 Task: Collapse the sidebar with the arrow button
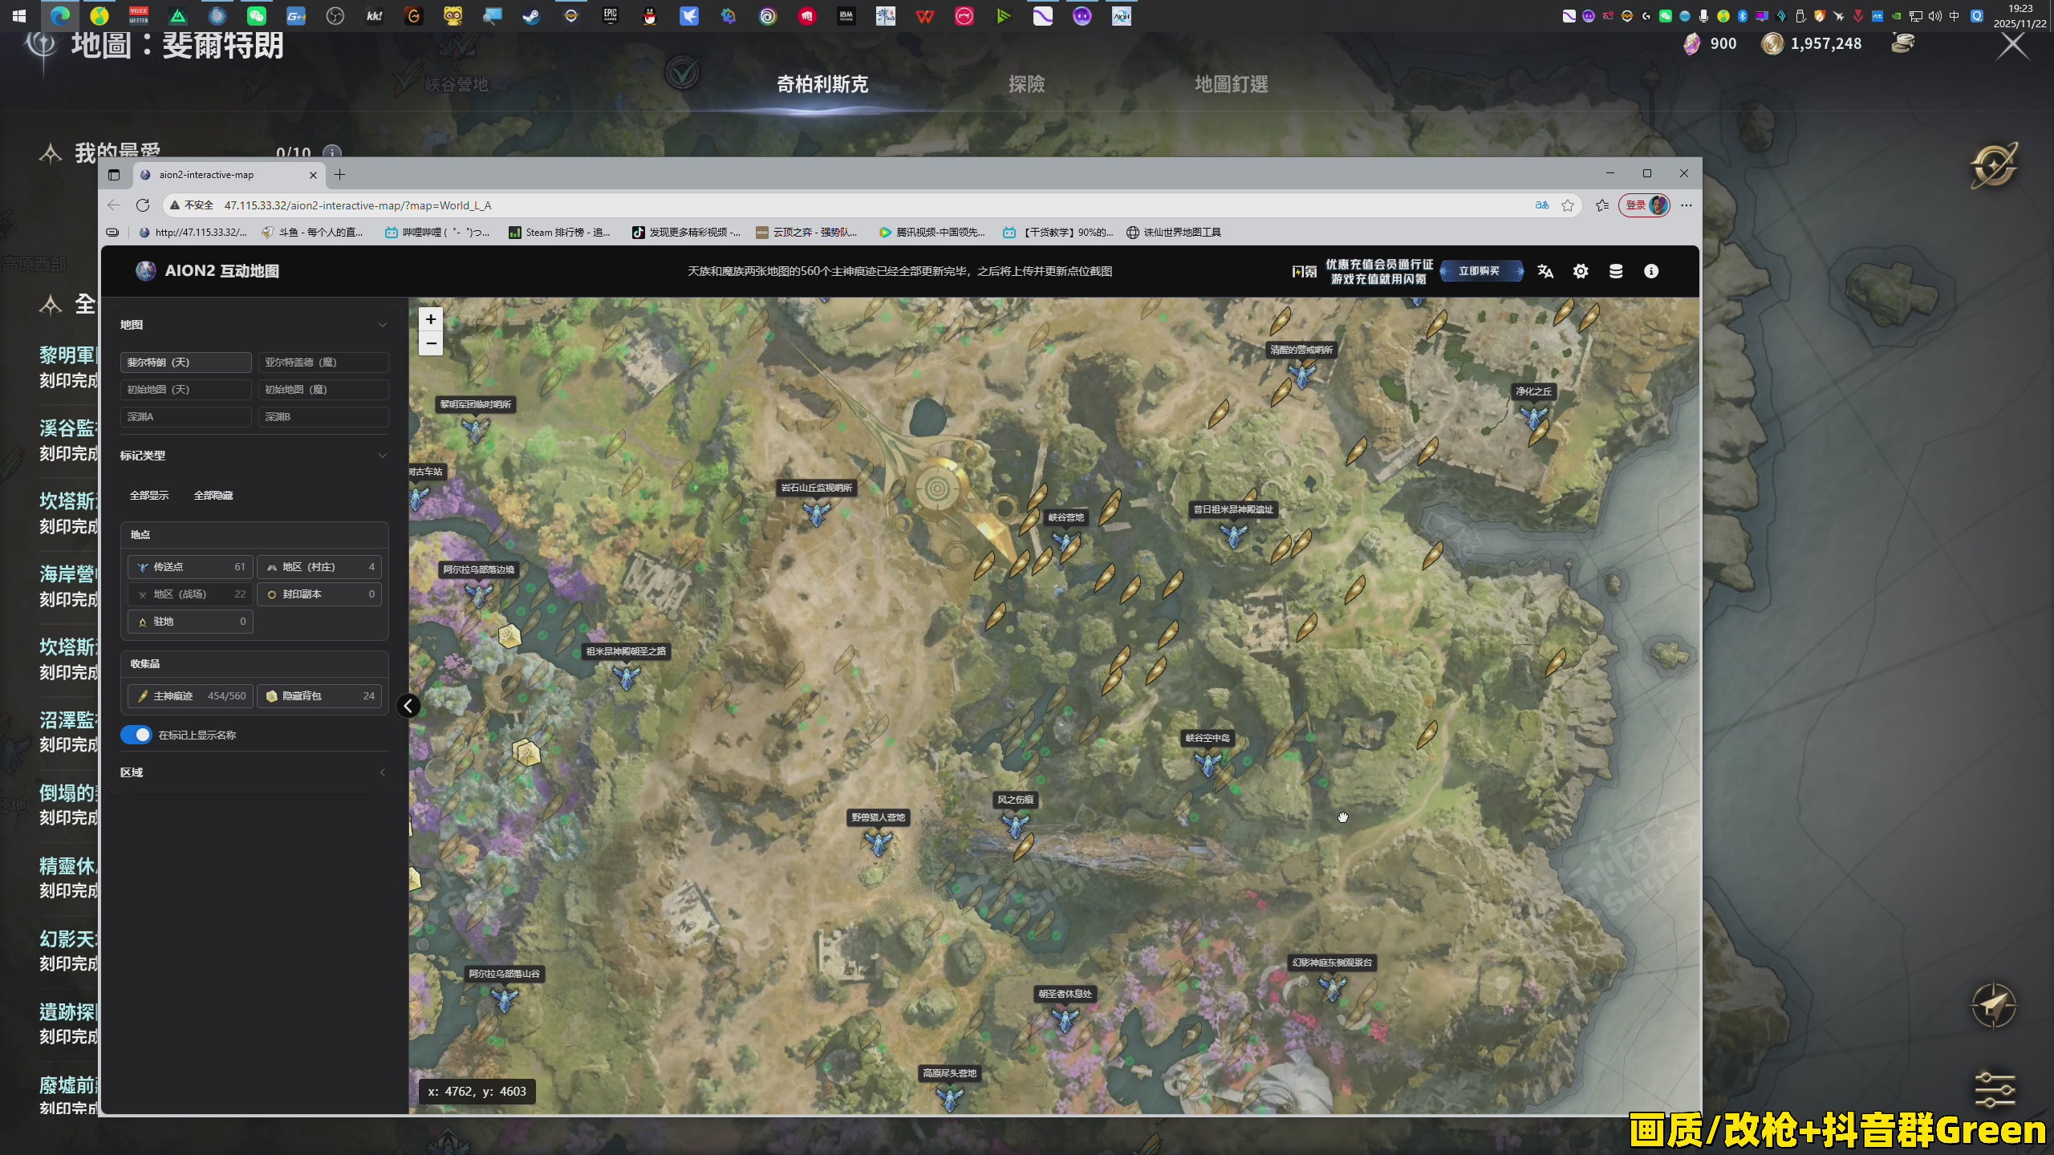pos(408,706)
